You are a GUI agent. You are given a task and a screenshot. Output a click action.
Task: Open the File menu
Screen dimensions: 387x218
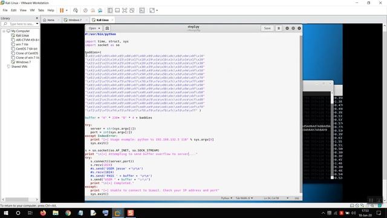(5, 10)
